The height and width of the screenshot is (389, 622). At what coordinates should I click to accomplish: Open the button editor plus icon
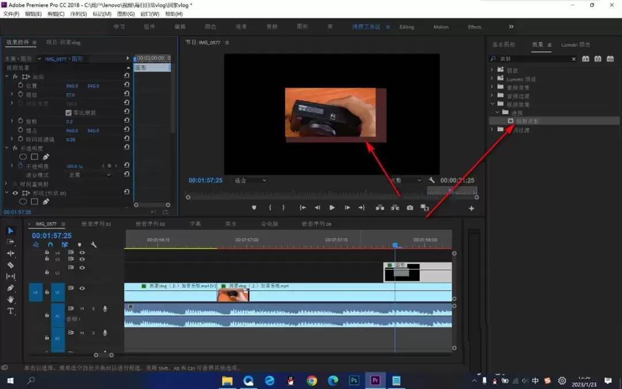pos(471,208)
